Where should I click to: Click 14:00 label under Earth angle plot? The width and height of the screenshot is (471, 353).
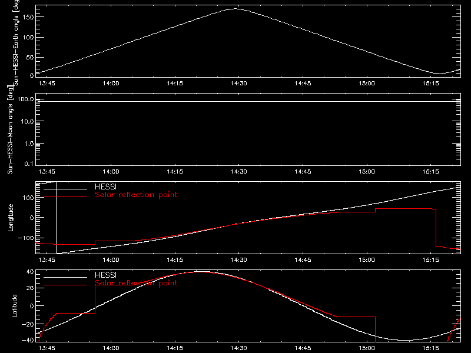tap(111, 84)
